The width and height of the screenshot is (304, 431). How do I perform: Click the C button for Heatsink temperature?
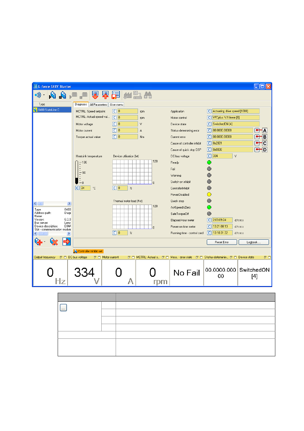point(77,188)
